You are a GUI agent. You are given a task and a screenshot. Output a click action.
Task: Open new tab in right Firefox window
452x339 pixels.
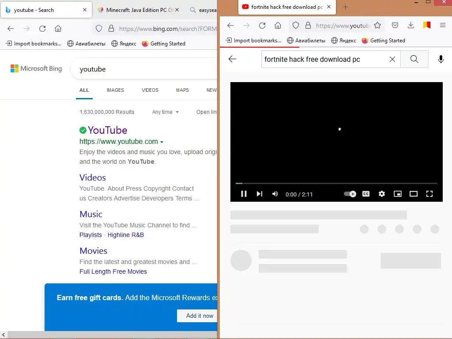345,7
